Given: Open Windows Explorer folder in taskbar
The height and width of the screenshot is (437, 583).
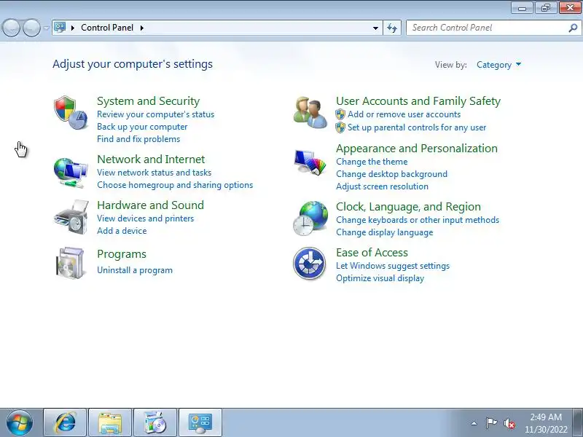Looking at the screenshot, I should click(110, 423).
